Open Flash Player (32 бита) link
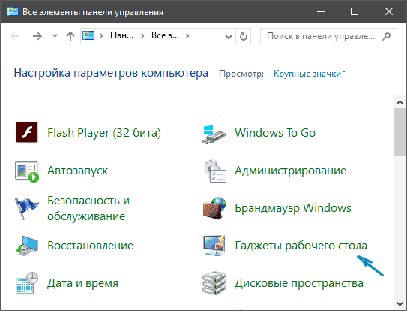The width and height of the screenshot is (407, 311). (104, 133)
